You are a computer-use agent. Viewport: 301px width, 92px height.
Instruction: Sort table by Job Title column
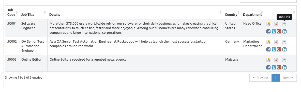point(33,12)
